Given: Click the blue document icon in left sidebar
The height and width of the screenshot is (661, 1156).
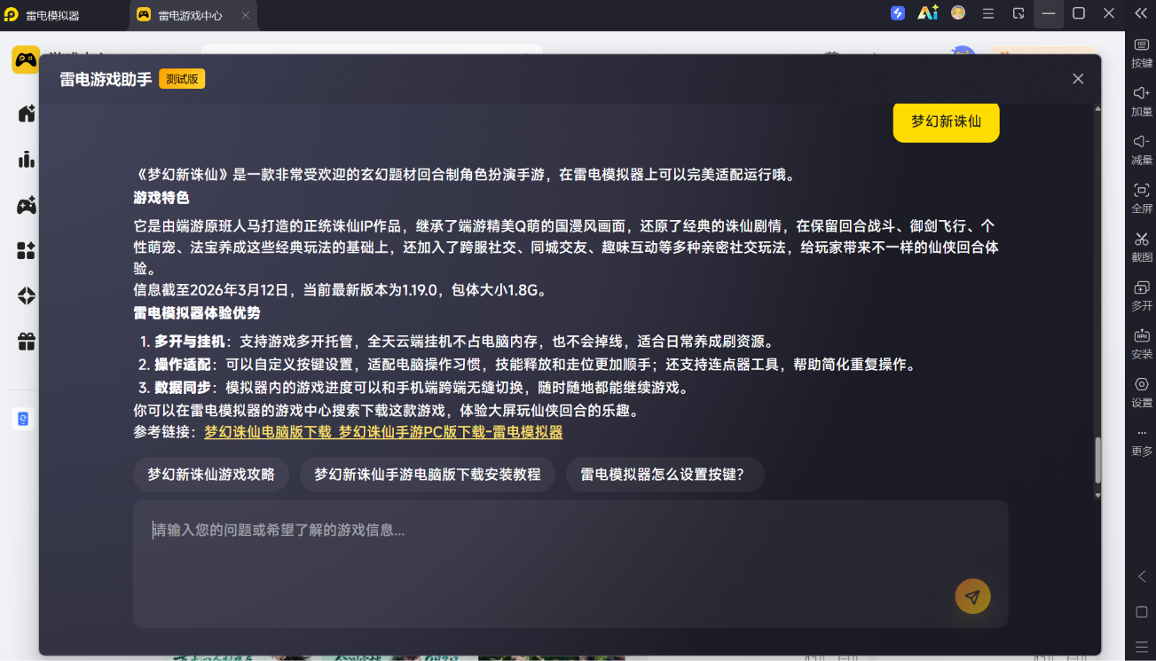Looking at the screenshot, I should click(23, 419).
